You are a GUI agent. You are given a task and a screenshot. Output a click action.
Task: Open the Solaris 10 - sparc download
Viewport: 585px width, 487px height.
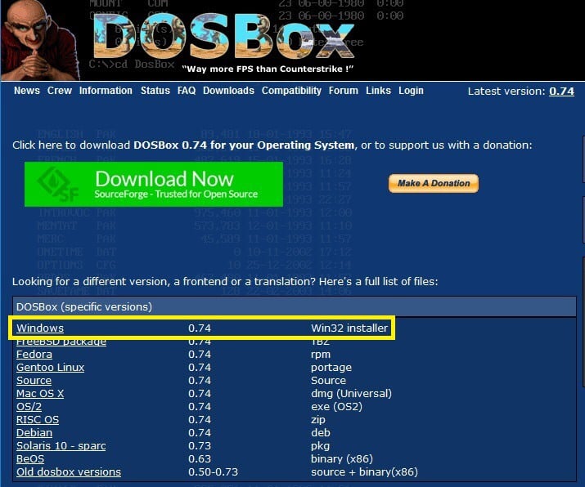(61, 445)
